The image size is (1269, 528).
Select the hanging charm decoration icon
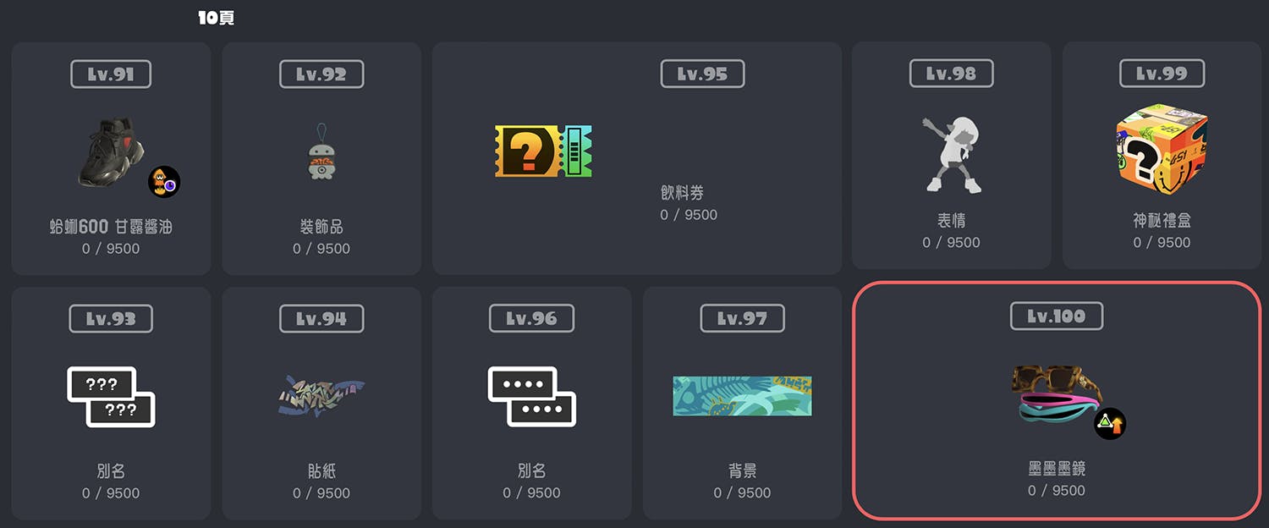tap(321, 151)
